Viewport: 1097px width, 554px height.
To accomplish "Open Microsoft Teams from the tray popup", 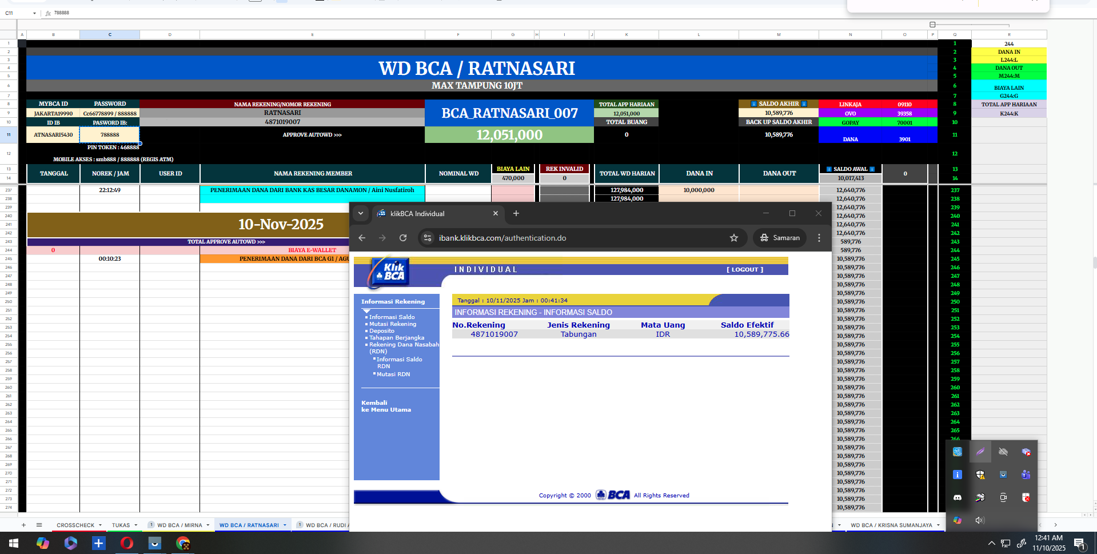I will click(x=1026, y=475).
